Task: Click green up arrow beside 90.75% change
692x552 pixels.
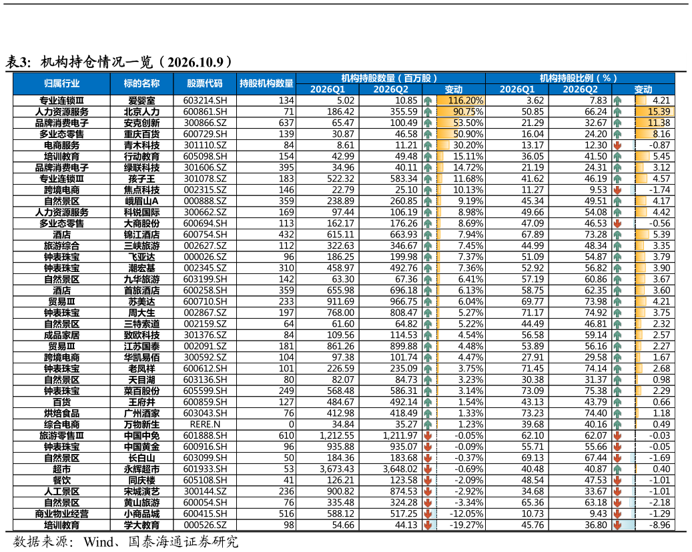Action: click(x=428, y=111)
